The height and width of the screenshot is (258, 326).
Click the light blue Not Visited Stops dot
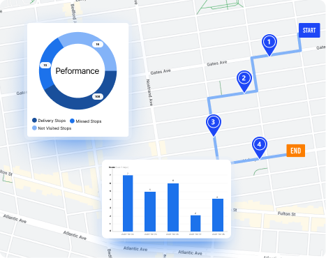pyautogui.click(x=34, y=128)
